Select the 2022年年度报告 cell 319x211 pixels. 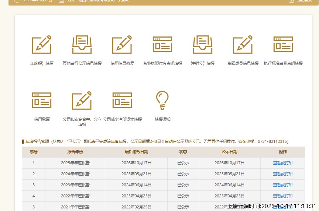(x=75, y=196)
